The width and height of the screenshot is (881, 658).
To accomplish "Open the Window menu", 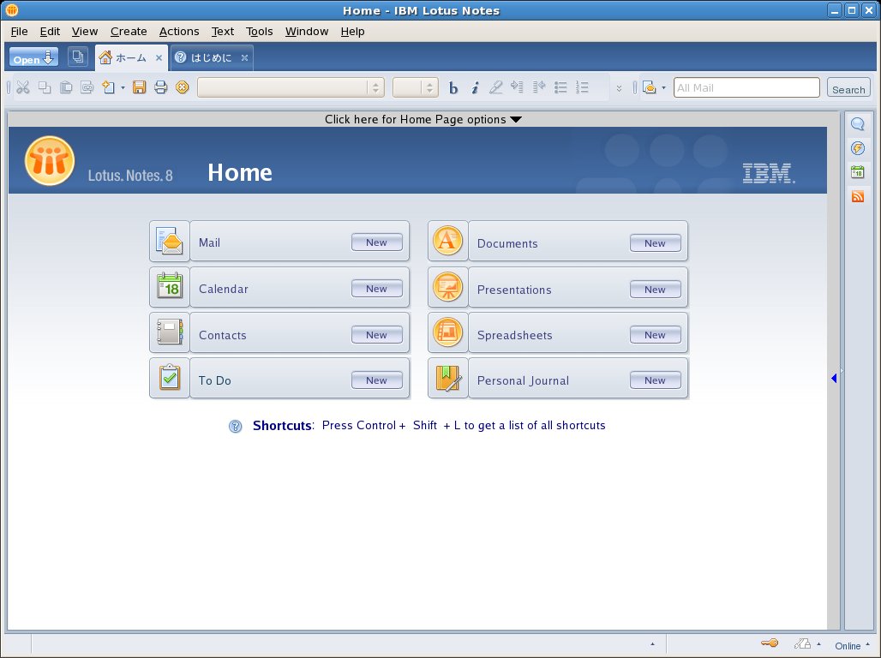I will pyautogui.click(x=307, y=32).
